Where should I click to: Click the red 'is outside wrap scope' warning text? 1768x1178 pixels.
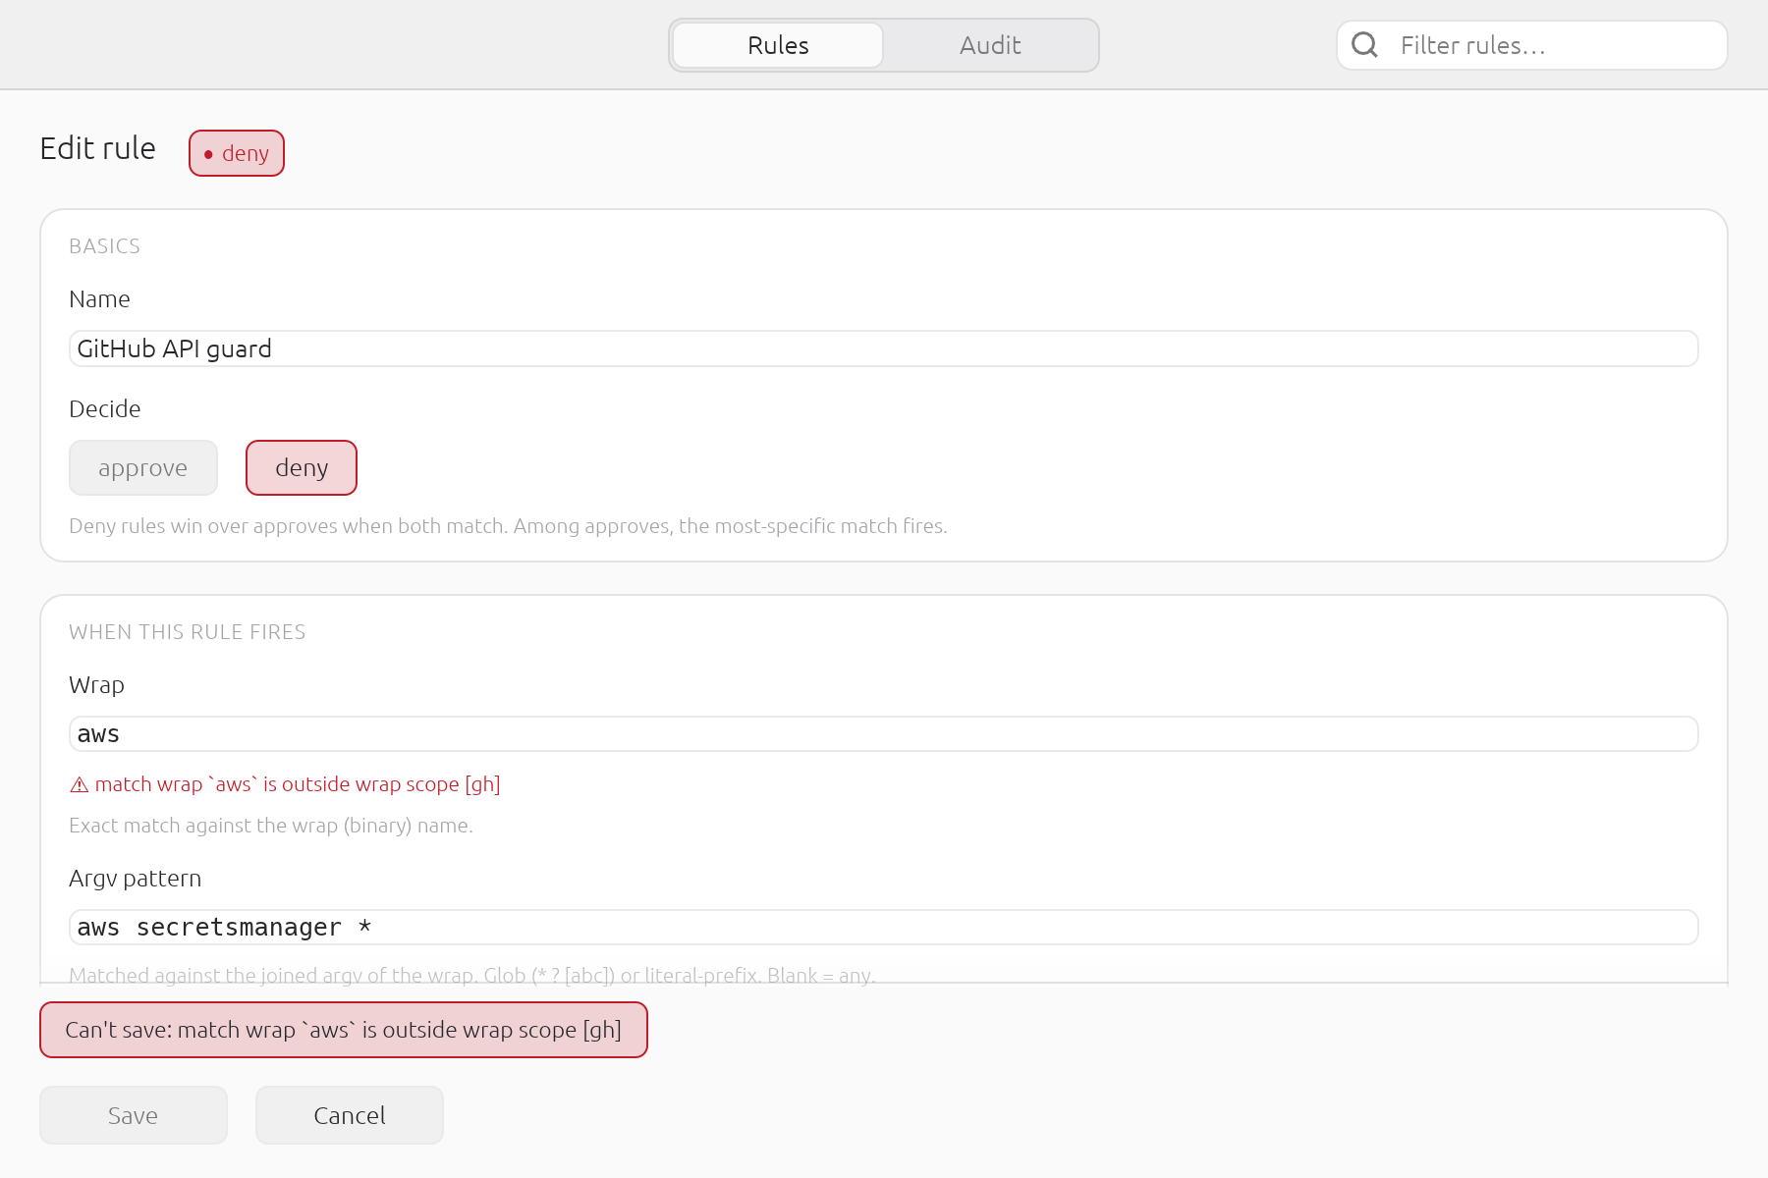pos(298,784)
